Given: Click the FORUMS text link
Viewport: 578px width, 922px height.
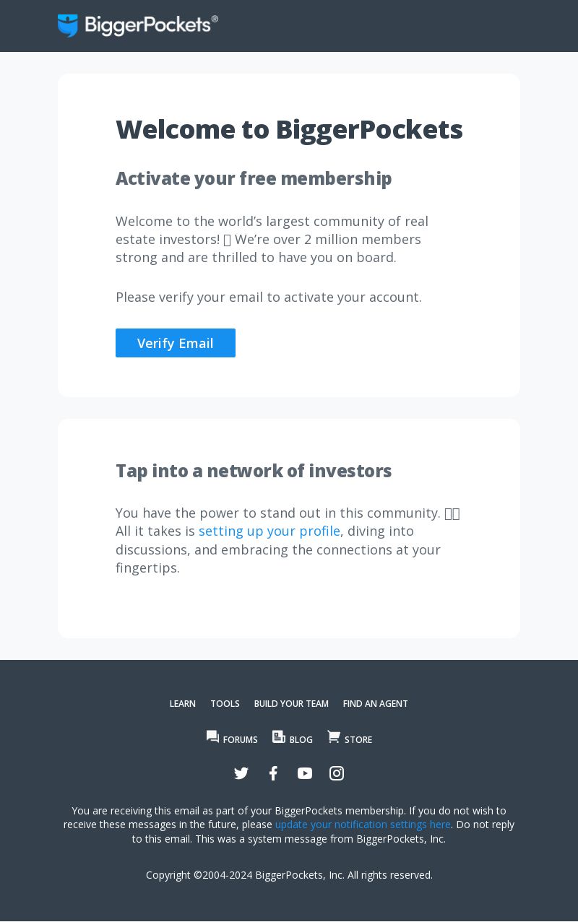Looking at the screenshot, I should coord(241,740).
